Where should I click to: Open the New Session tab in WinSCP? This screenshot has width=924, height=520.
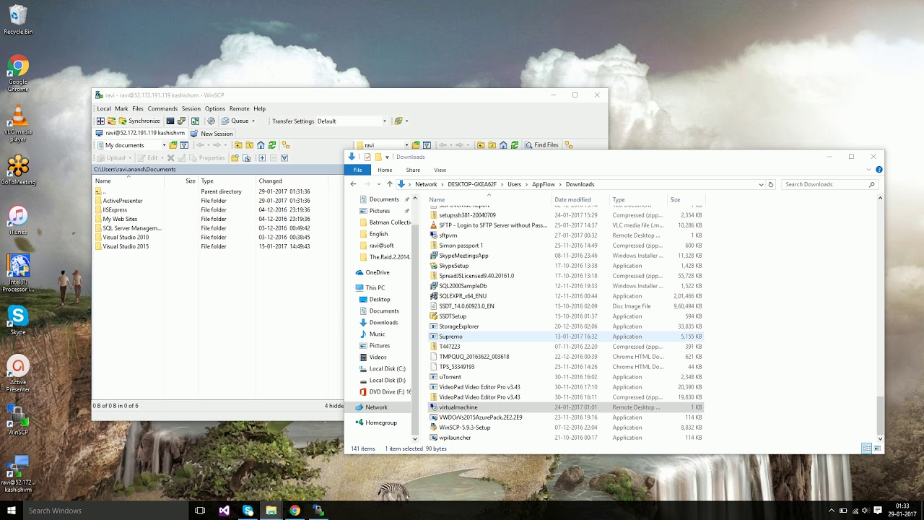pyautogui.click(x=212, y=134)
